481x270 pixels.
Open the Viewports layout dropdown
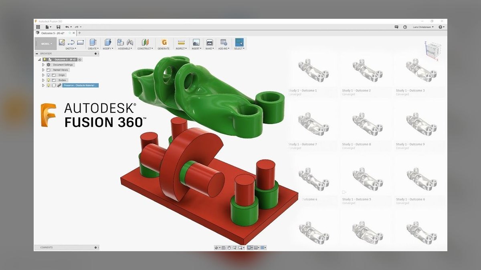tap(263, 248)
